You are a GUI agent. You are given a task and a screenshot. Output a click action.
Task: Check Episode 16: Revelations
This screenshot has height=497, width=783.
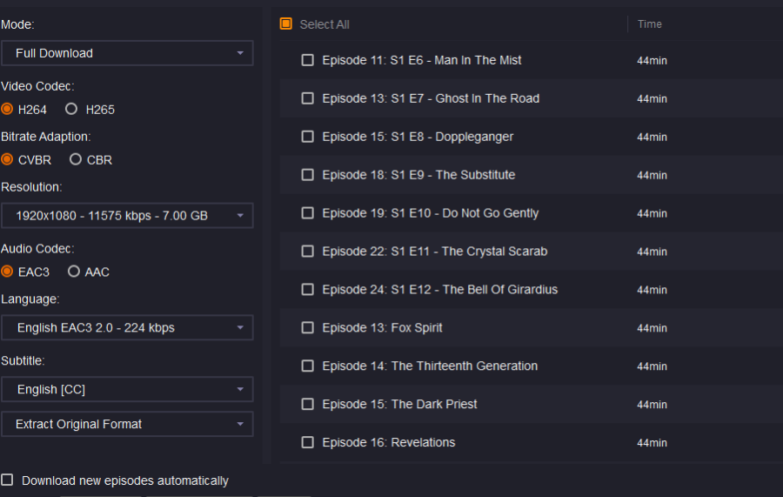[x=307, y=443]
